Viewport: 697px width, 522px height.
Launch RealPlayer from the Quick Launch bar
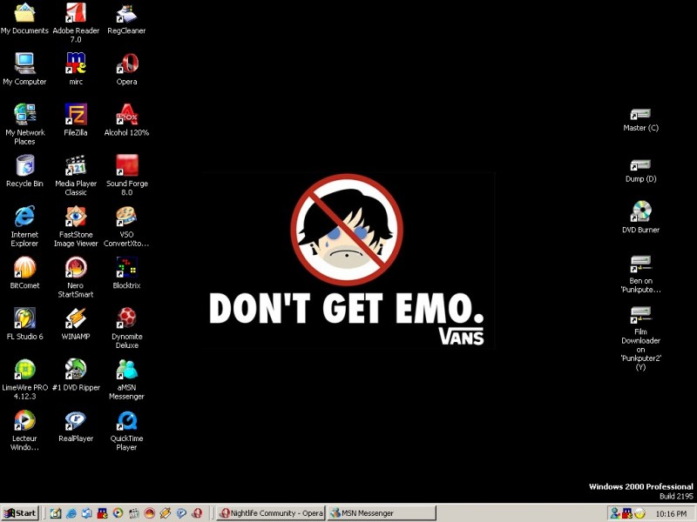point(181,513)
